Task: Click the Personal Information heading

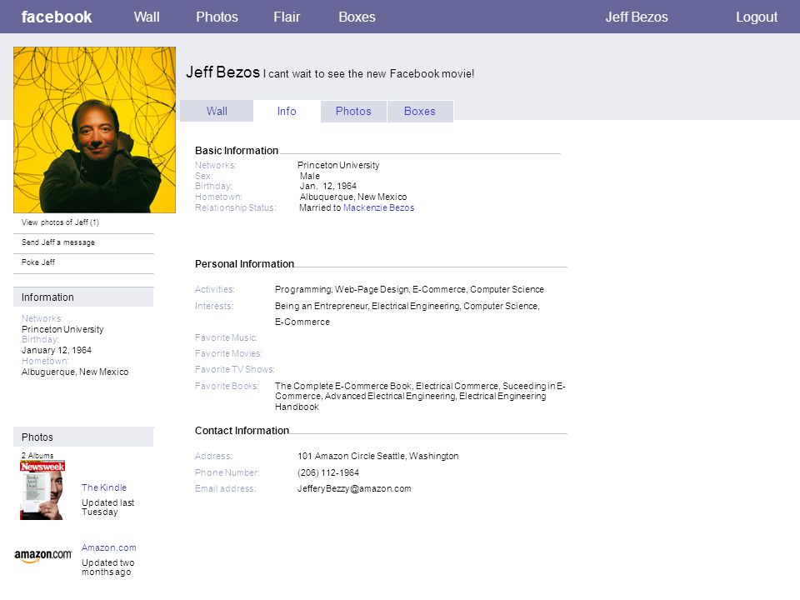Action: (x=244, y=264)
